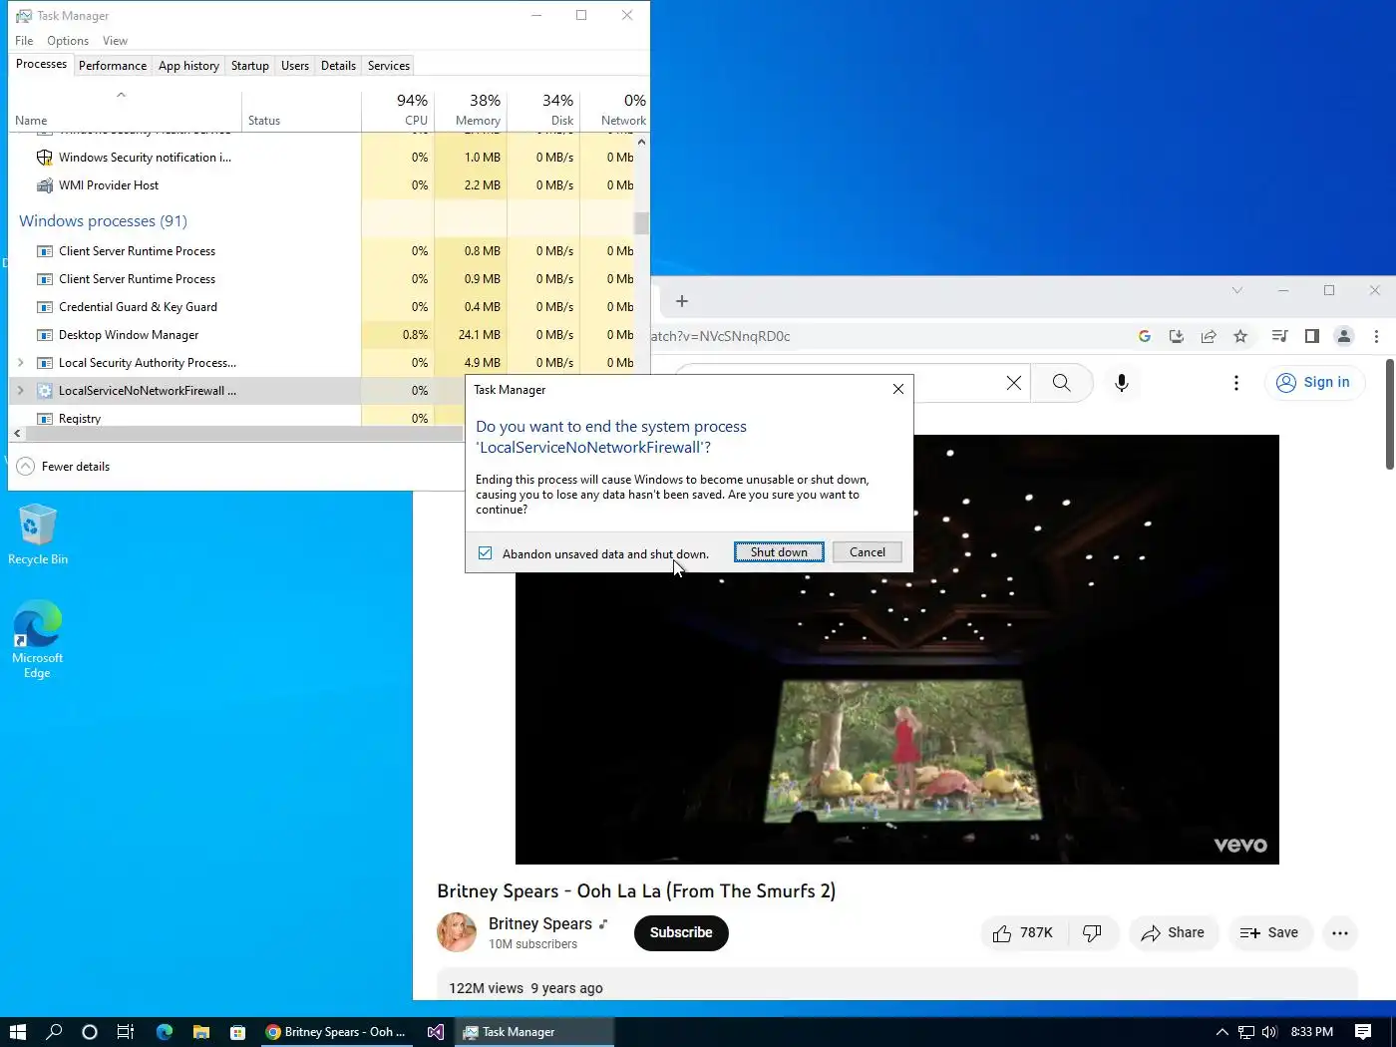
Task: Switch to the App history tab
Action: (188, 66)
